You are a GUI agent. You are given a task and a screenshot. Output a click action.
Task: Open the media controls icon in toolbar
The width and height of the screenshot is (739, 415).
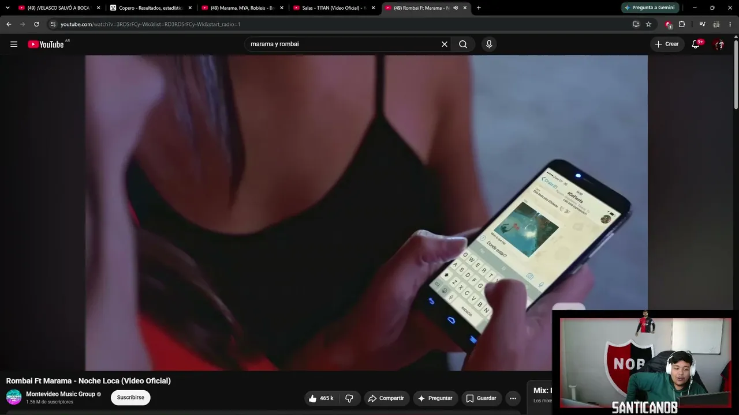click(702, 24)
